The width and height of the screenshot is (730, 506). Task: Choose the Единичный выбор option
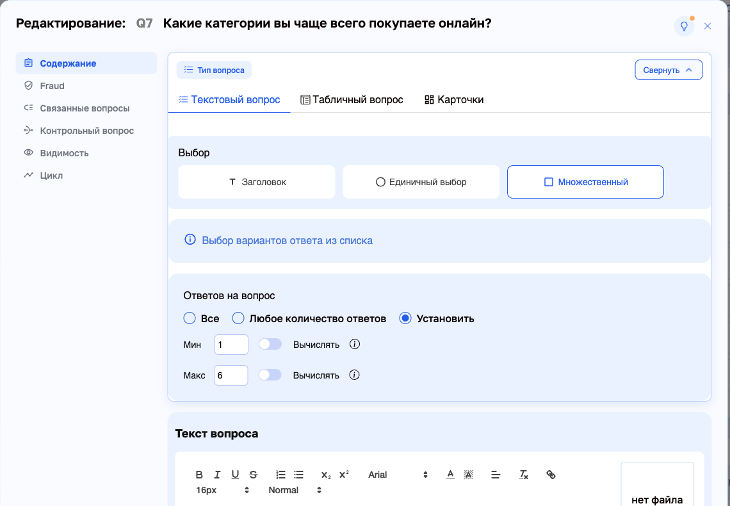pos(421,182)
